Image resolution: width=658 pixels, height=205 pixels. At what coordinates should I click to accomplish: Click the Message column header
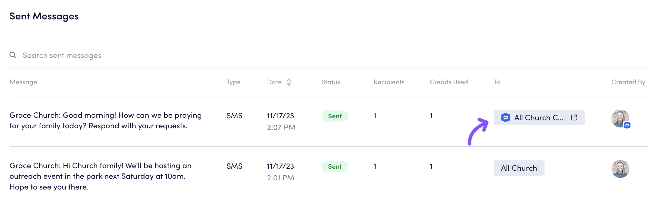point(23,82)
